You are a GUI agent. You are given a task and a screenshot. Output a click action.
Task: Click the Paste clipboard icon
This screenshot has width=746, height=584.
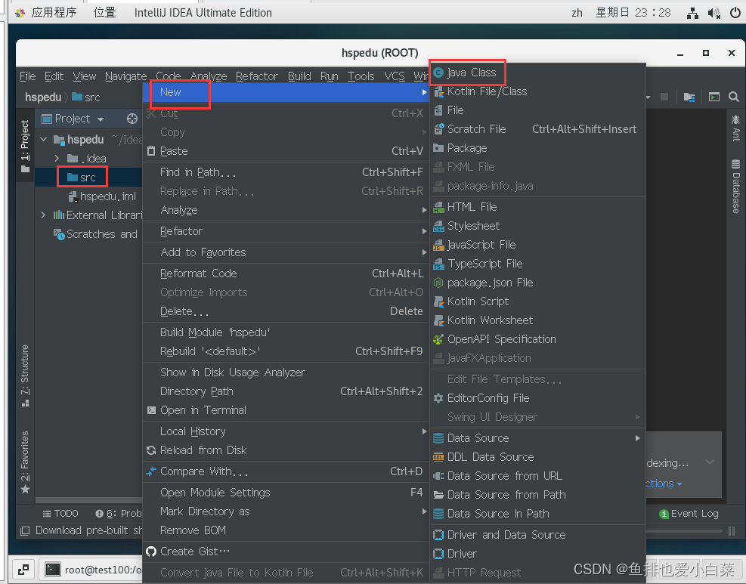click(151, 151)
